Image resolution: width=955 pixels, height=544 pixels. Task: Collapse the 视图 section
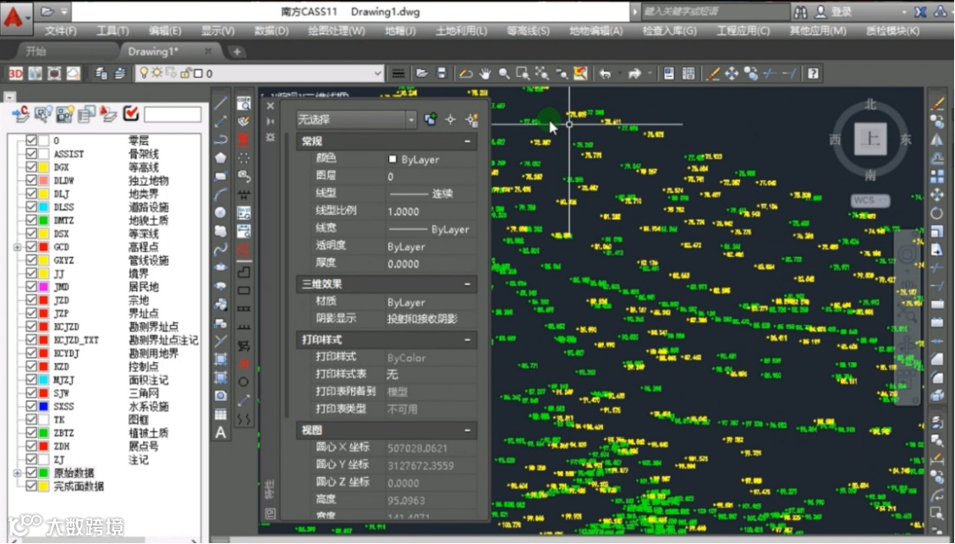(x=467, y=430)
